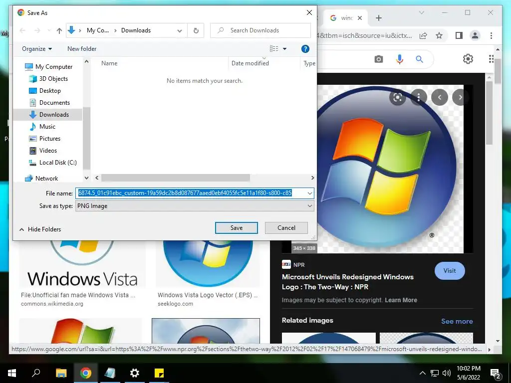
Task: Select Pictures in the folder tree
Action: (49, 139)
